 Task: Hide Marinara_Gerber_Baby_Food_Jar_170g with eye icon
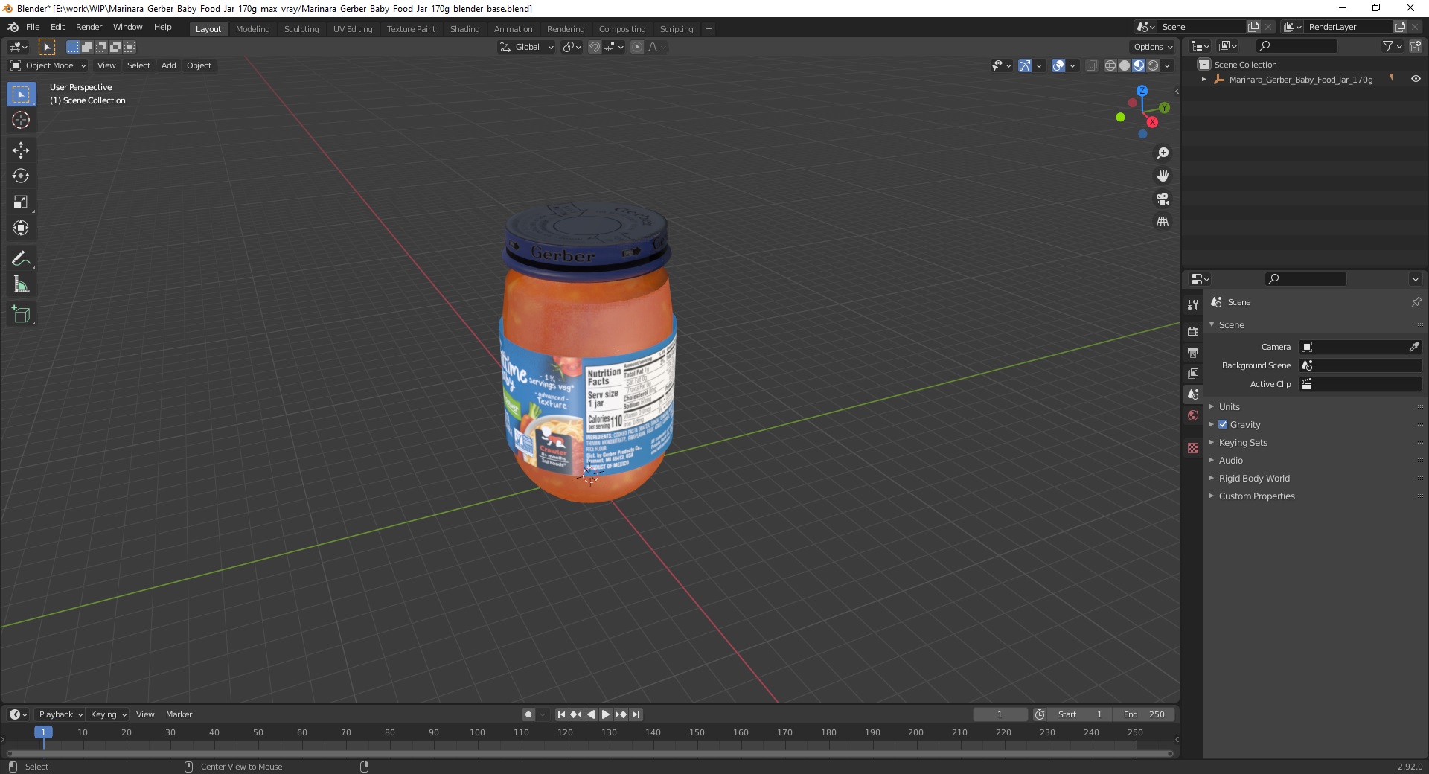[1416, 79]
